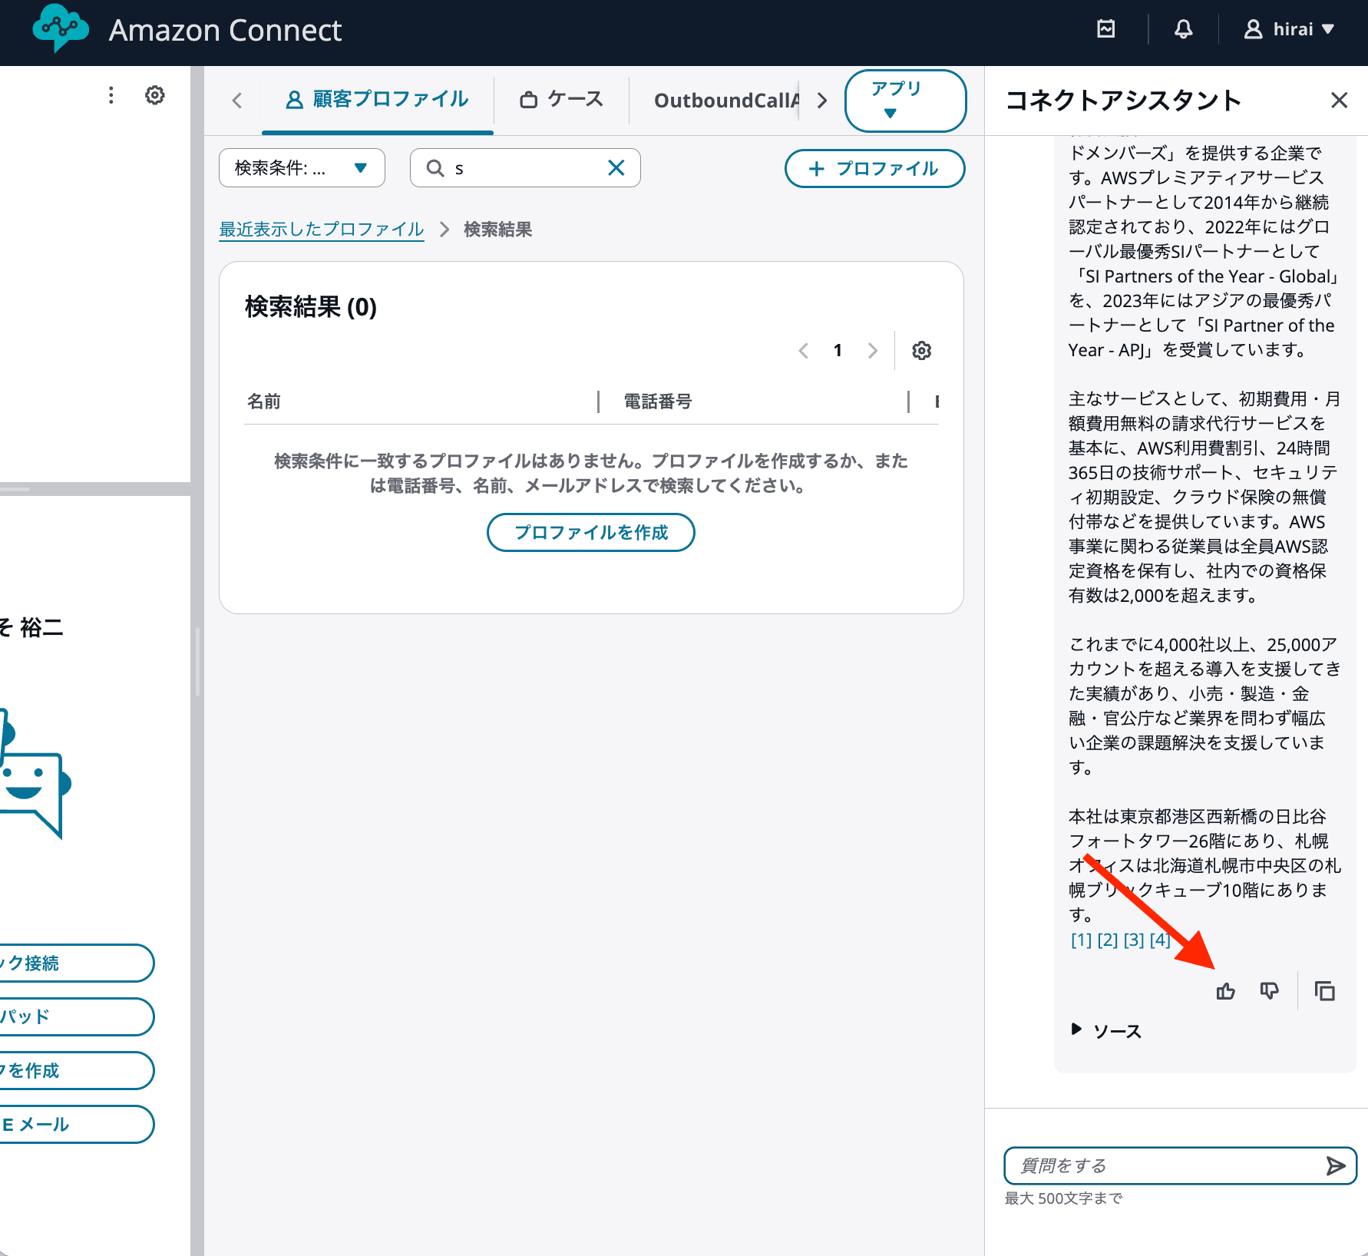Open the notifications bell
1368x1256 pixels.
pyautogui.click(x=1183, y=29)
